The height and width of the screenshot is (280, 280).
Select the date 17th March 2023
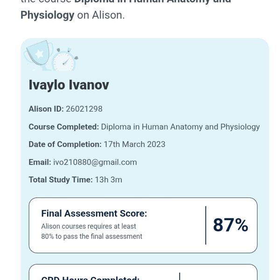tap(134, 145)
